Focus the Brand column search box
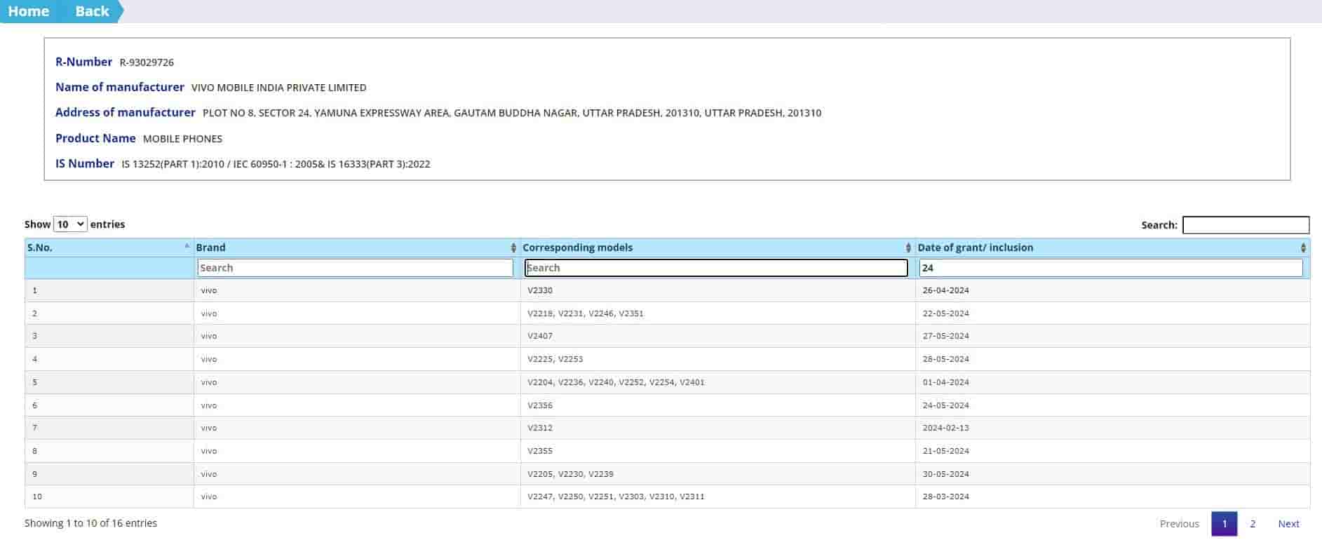This screenshot has height=547, width=1322. [355, 268]
